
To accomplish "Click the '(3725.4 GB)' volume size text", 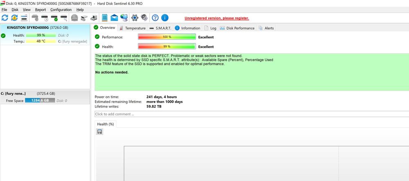I will pyautogui.click(x=46, y=93).
